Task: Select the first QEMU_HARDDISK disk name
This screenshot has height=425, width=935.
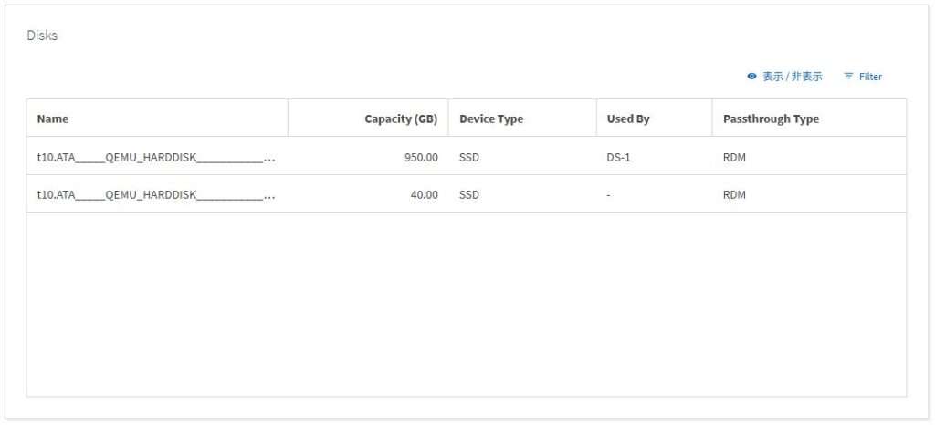Action: click(x=156, y=158)
